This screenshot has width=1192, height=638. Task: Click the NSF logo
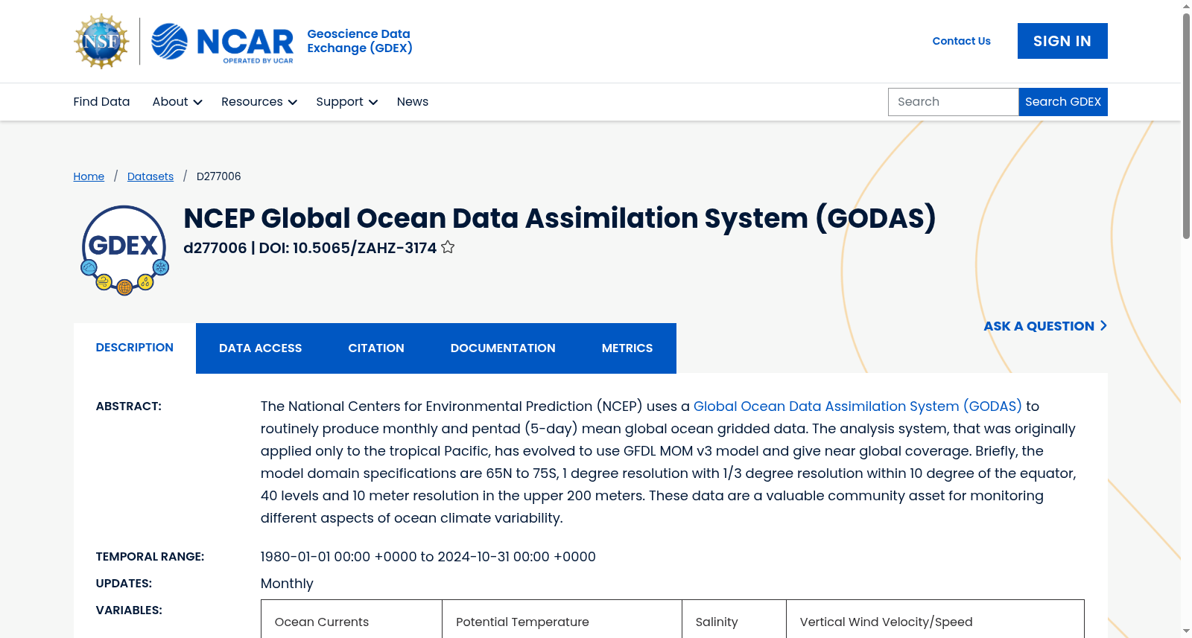(101, 41)
